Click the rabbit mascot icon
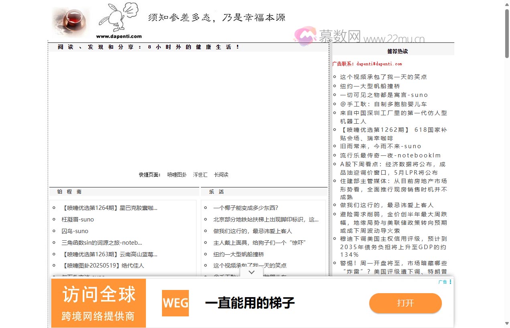 point(118,18)
